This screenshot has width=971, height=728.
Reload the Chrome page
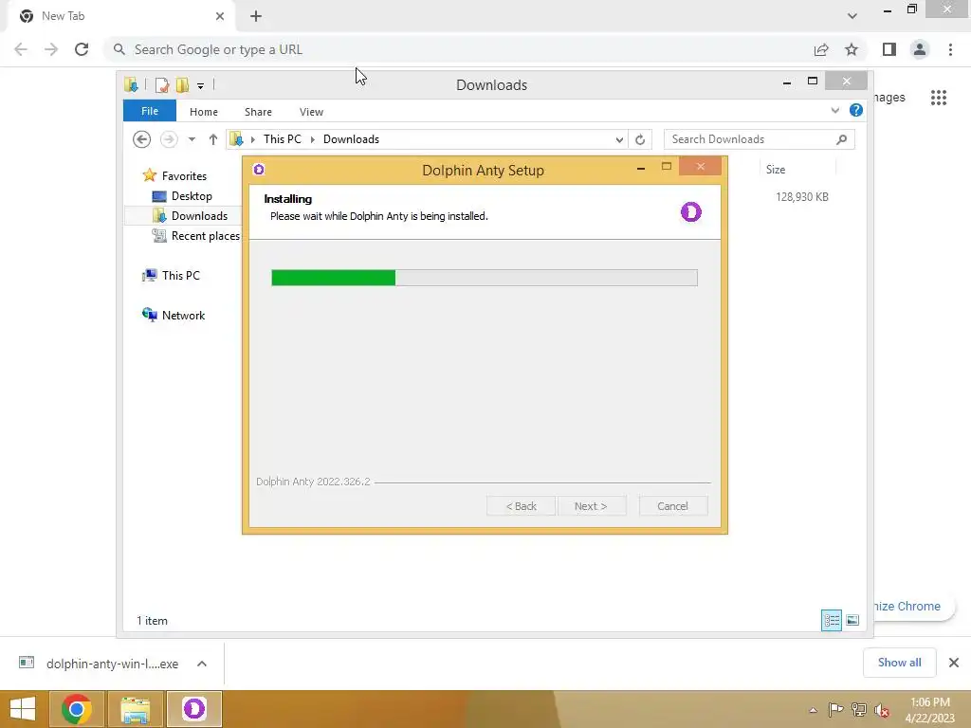[x=82, y=49]
